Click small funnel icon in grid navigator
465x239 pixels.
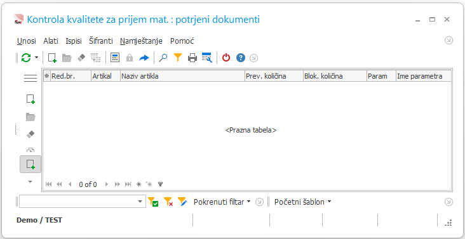[160, 184]
